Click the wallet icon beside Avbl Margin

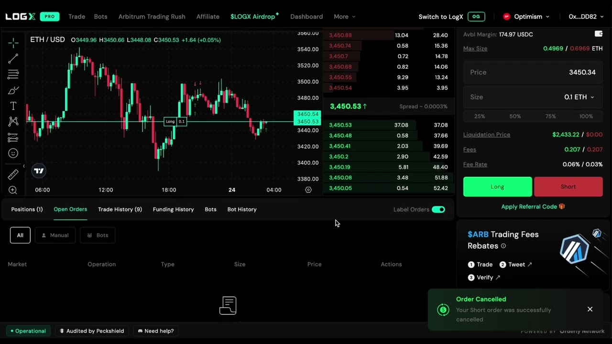pos(598,34)
